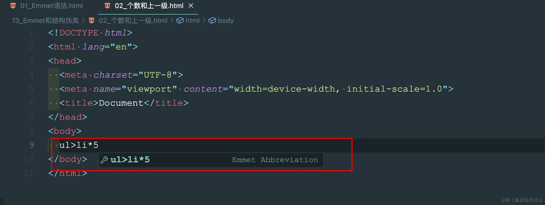The width and height of the screenshot is (545, 205).
Task: Click the 'Emmet Abbreviation' label in suggestion
Action: pyautogui.click(x=275, y=160)
